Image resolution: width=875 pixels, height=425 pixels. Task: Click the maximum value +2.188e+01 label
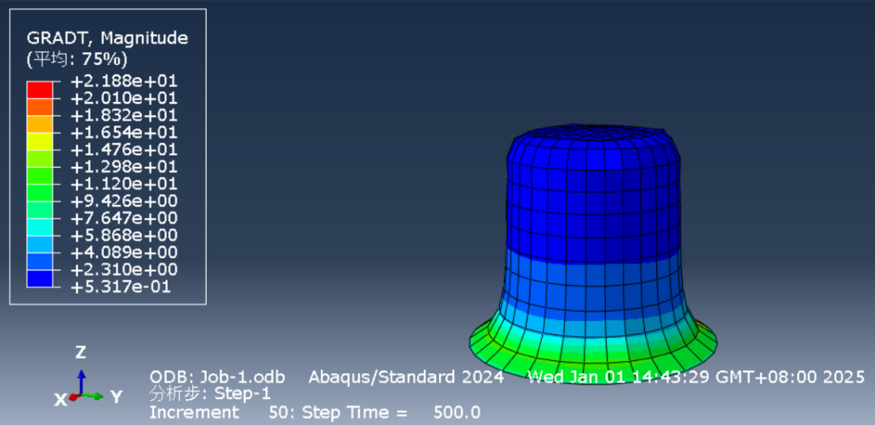124,81
